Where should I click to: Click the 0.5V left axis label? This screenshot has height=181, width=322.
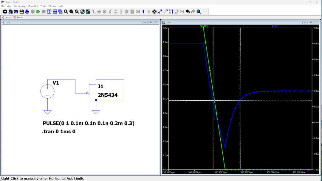(165, 99)
